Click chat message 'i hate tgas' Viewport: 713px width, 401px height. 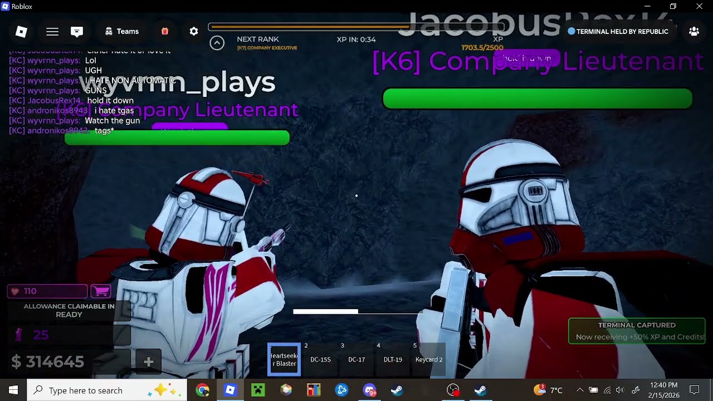point(114,111)
